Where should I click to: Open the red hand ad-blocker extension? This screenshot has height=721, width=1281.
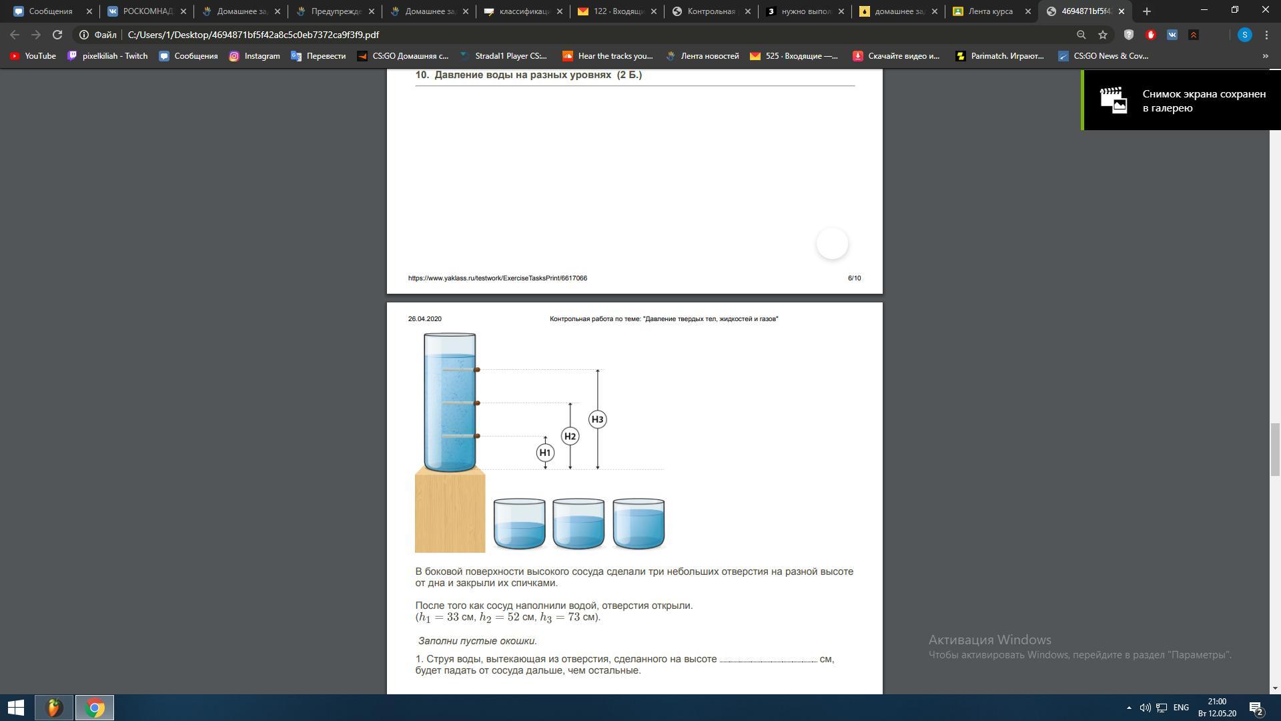tap(1150, 35)
